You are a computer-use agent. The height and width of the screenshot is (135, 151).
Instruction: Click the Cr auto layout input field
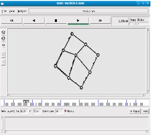37,111
